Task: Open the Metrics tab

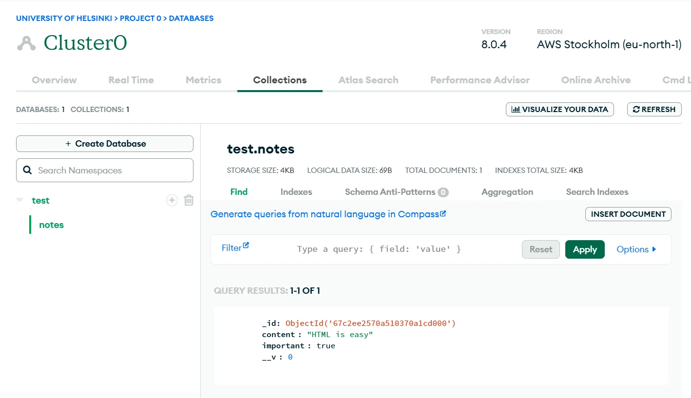Action: [203, 80]
